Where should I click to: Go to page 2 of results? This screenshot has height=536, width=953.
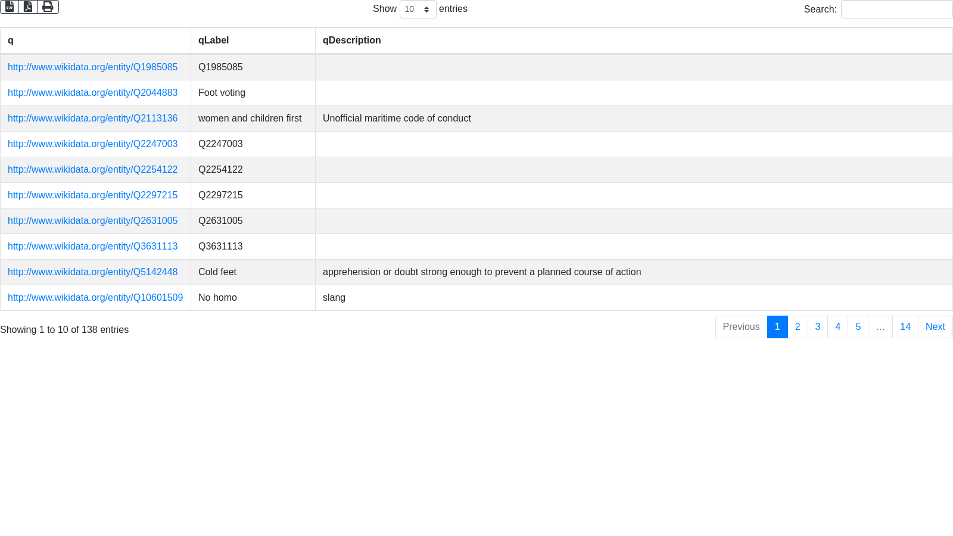[798, 327]
